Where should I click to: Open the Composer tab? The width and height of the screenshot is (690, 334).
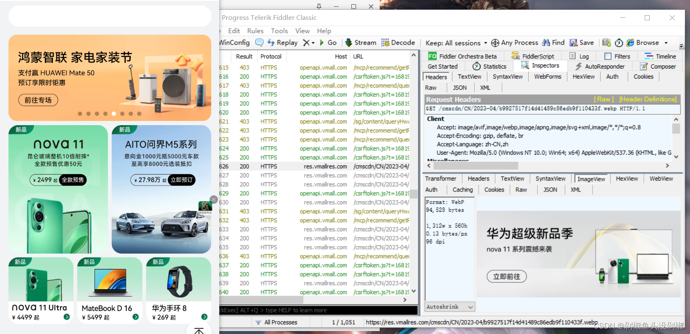coord(658,66)
